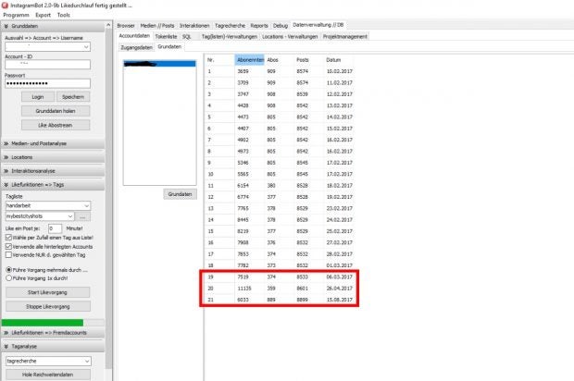
Task: Expand the Medien- und Postanalyse section
Action: click(x=7, y=143)
